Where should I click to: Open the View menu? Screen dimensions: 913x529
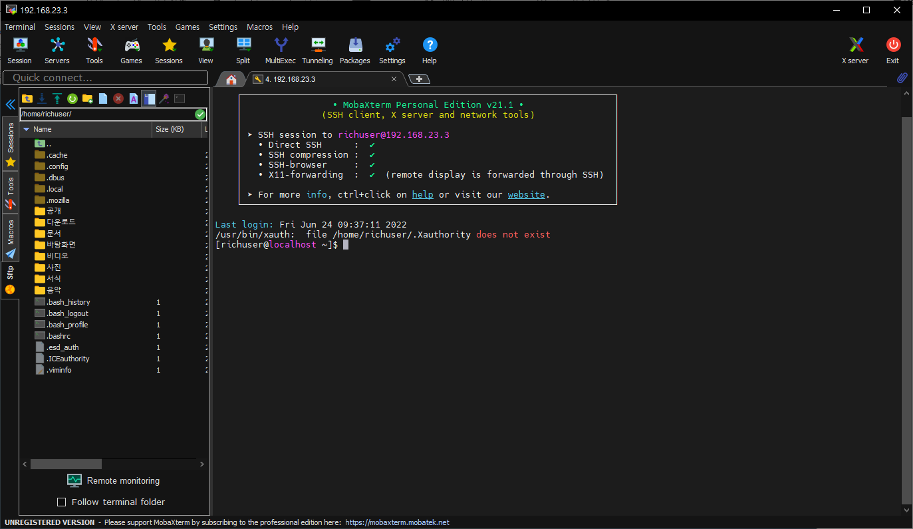coord(92,27)
